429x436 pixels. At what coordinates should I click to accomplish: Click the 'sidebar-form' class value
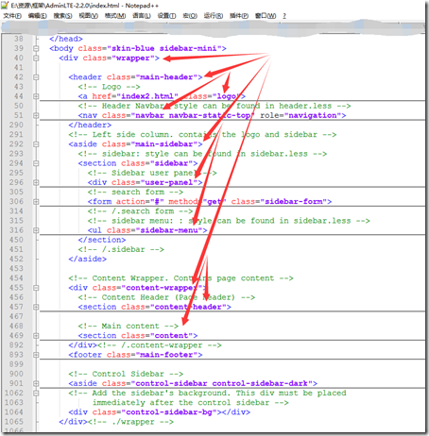[x=294, y=202]
